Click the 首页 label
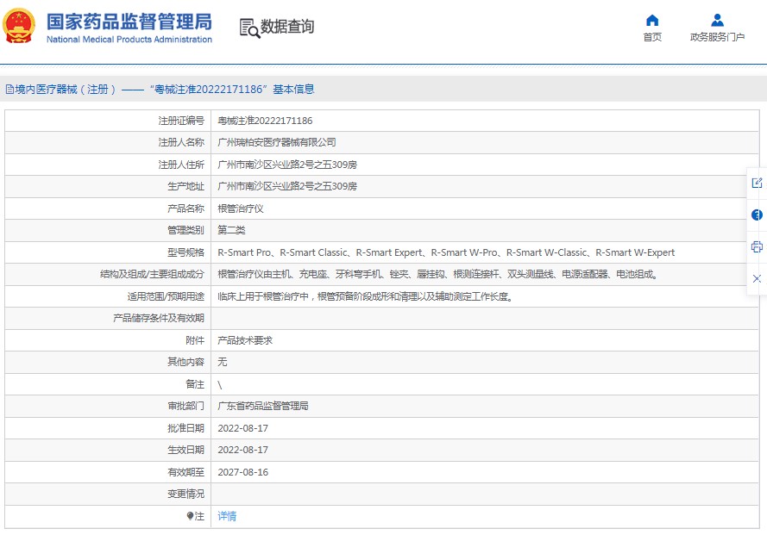Image resolution: width=767 pixels, height=535 pixels. tap(652, 37)
